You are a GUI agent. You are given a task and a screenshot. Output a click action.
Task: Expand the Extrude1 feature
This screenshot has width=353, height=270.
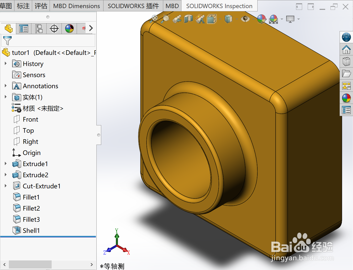[6, 164]
